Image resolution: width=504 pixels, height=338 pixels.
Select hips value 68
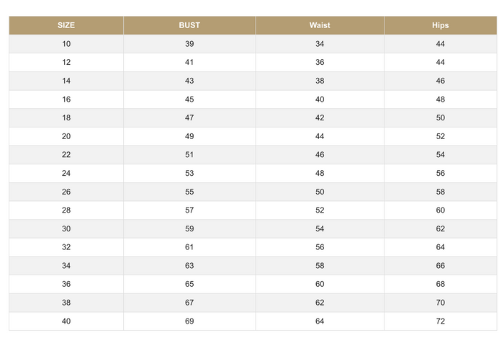tap(441, 284)
